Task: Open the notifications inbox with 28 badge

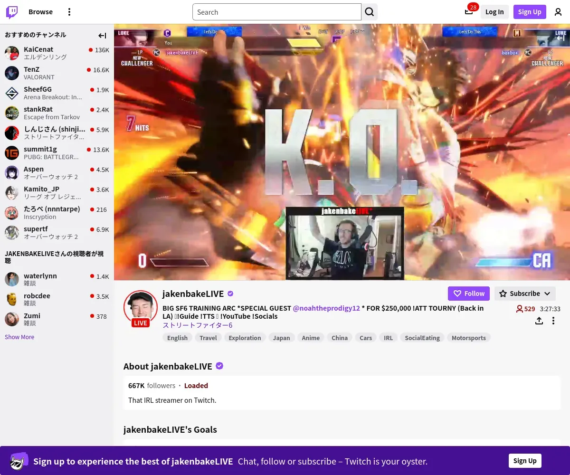Action: pos(469,12)
